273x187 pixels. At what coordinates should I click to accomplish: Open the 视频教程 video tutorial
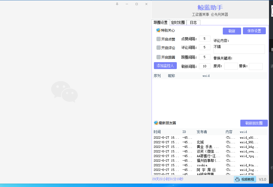(245, 179)
